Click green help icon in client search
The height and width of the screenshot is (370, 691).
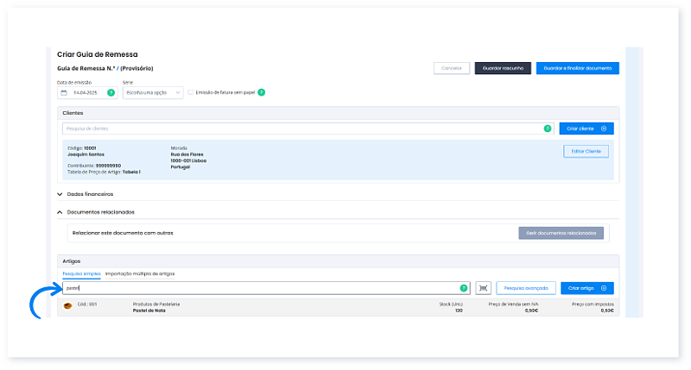click(x=547, y=129)
